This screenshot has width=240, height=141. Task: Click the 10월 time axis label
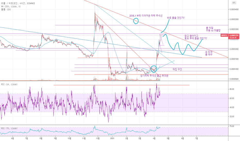[69, 138]
